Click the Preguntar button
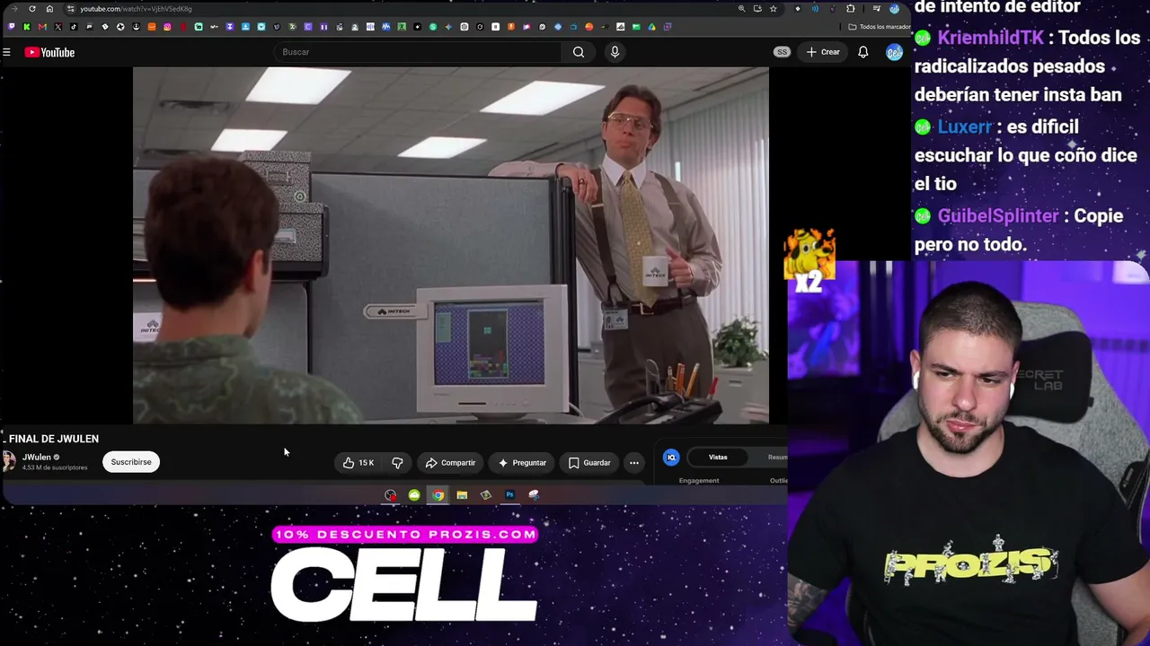 pyautogui.click(x=522, y=463)
